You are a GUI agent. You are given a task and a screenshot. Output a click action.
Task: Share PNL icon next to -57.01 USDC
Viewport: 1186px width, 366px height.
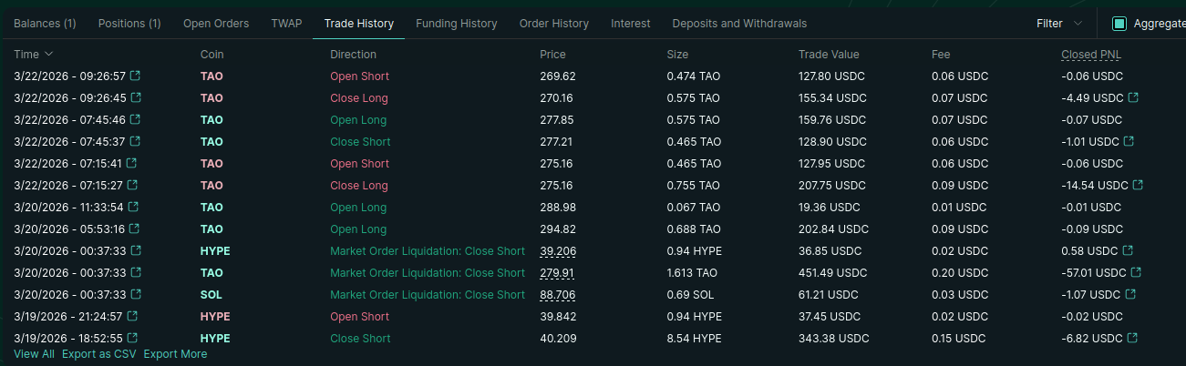coord(1137,272)
